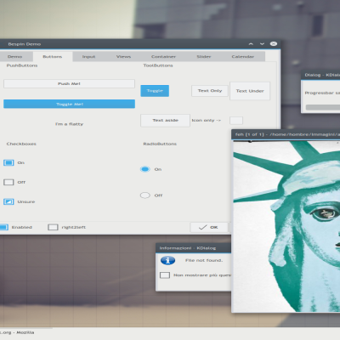Toggle the Unsure tristate checkbox
The width and height of the screenshot is (340, 340).
pos(8,201)
